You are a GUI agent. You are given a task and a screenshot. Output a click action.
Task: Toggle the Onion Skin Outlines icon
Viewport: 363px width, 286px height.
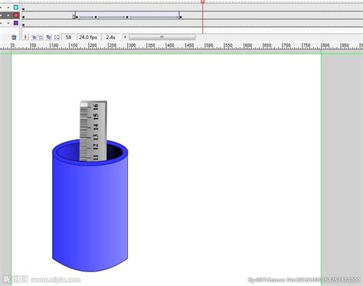(x=41, y=38)
